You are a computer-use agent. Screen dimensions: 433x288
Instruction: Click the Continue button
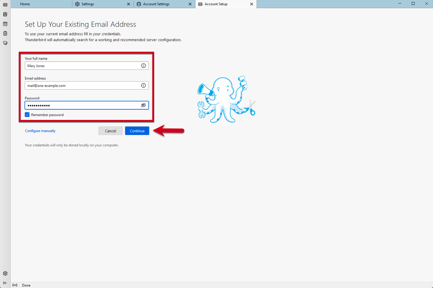[137, 131]
